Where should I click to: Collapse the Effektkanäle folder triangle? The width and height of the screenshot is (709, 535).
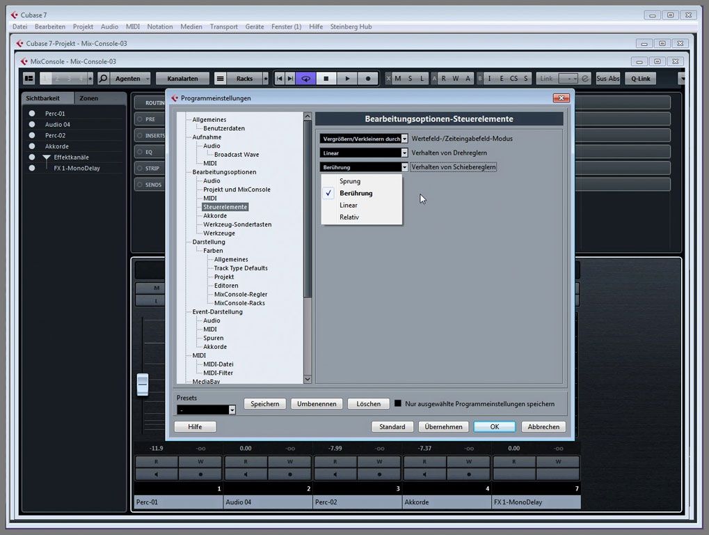(x=47, y=157)
